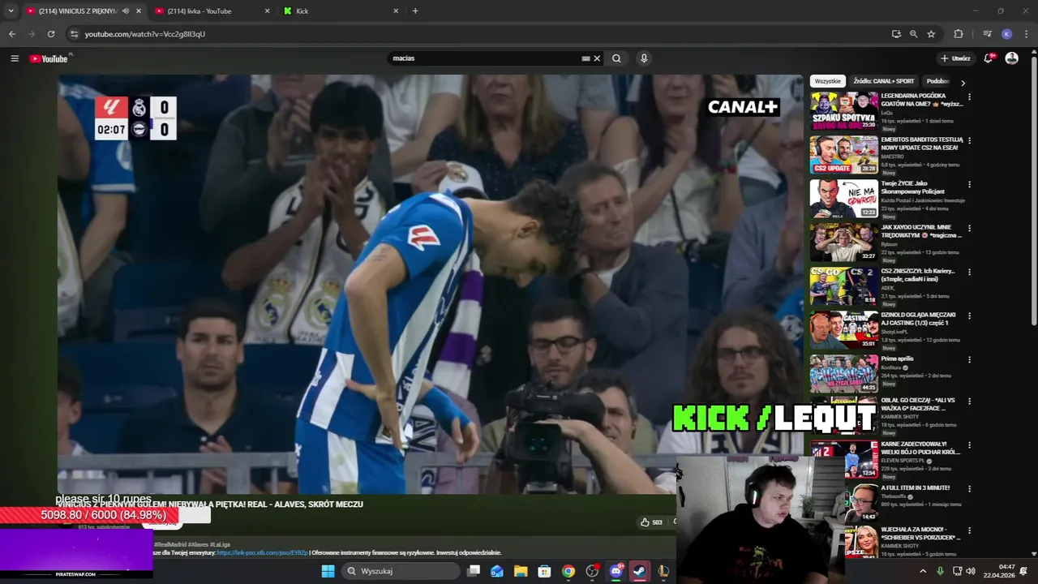This screenshot has height=584, width=1038.
Task: Open League of Legends taskbar icon
Action: [x=663, y=571]
